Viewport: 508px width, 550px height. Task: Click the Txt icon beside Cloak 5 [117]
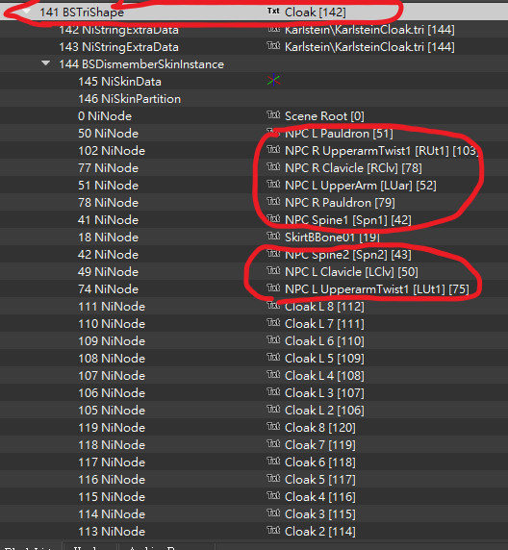(273, 478)
